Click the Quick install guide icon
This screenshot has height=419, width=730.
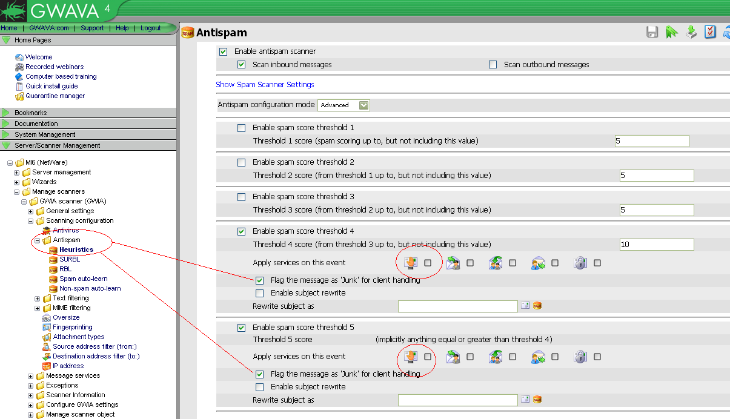(x=19, y=86)
